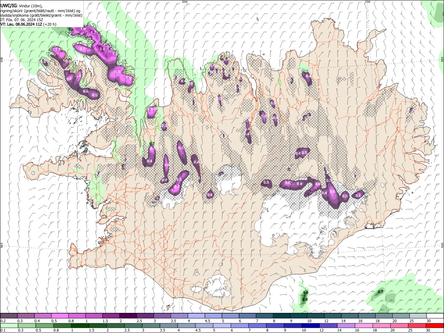The height and width of the screenshot is (333, 444).
Task: Pick the bright red 30 rain-scale swatch
Action: pos(435,325)
